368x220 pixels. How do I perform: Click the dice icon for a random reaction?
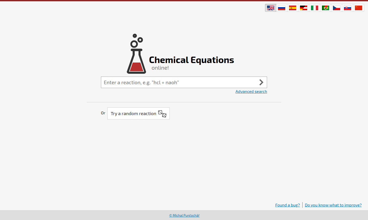(163, 113)
